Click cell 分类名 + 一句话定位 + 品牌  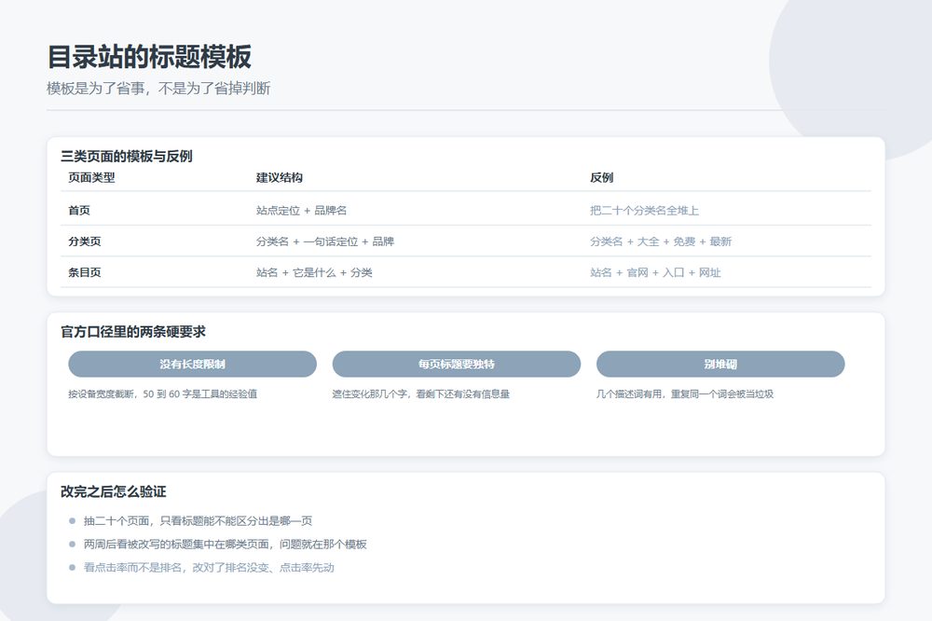[x=325, y=241]
